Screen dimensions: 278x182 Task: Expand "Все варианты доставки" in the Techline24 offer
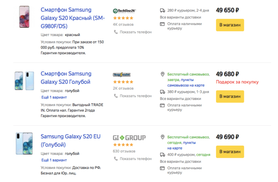point(180,17)
